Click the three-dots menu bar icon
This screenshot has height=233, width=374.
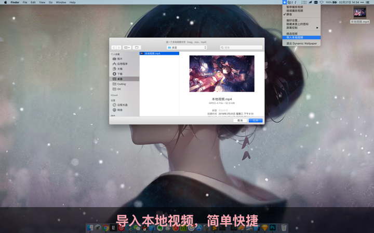click(x=362, y=2)
